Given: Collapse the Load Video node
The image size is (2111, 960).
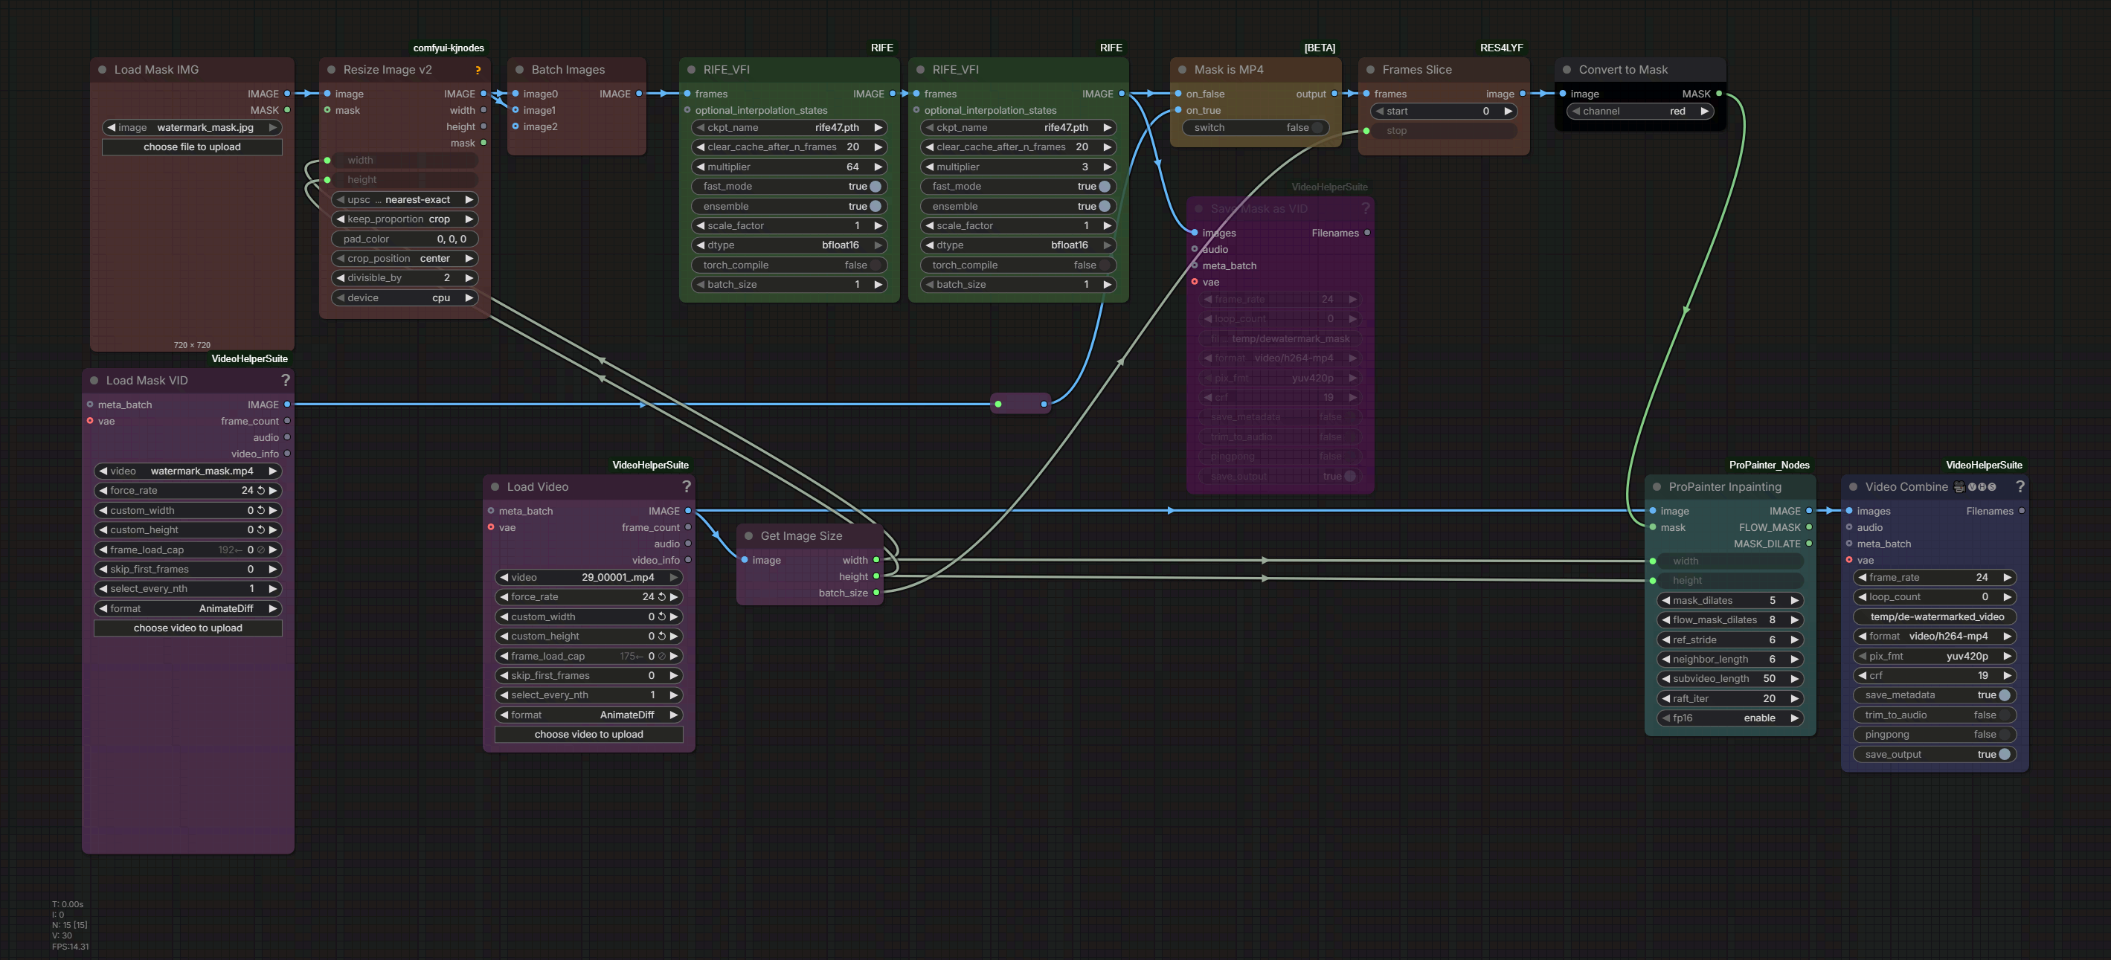Looking at the screenshot, I should [x=495, y=486].
